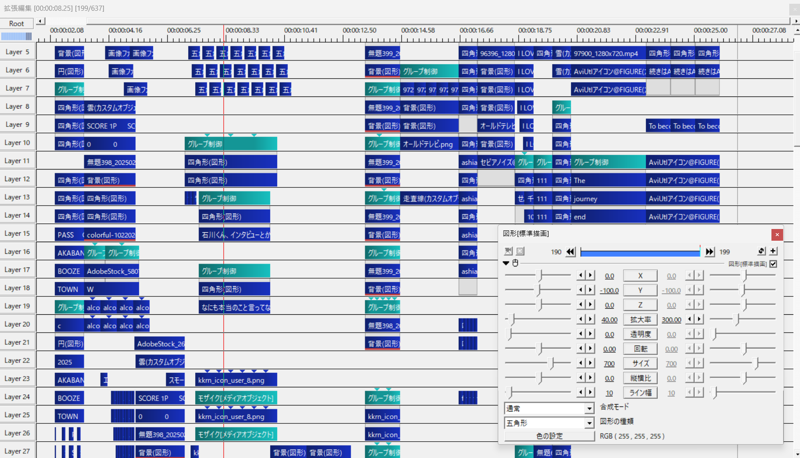This screenshot has width=800, height=458.
Task: Click the swap/refresh icon beside the plus button
Action: (x=761, y=251)
